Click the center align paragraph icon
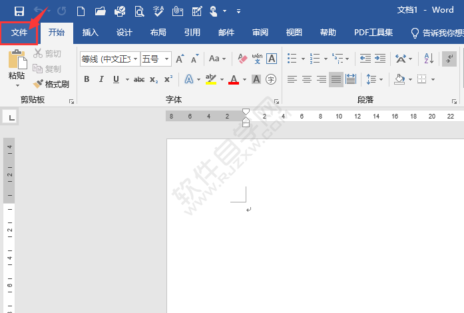The image size is (464, 313). pos(307,79)
